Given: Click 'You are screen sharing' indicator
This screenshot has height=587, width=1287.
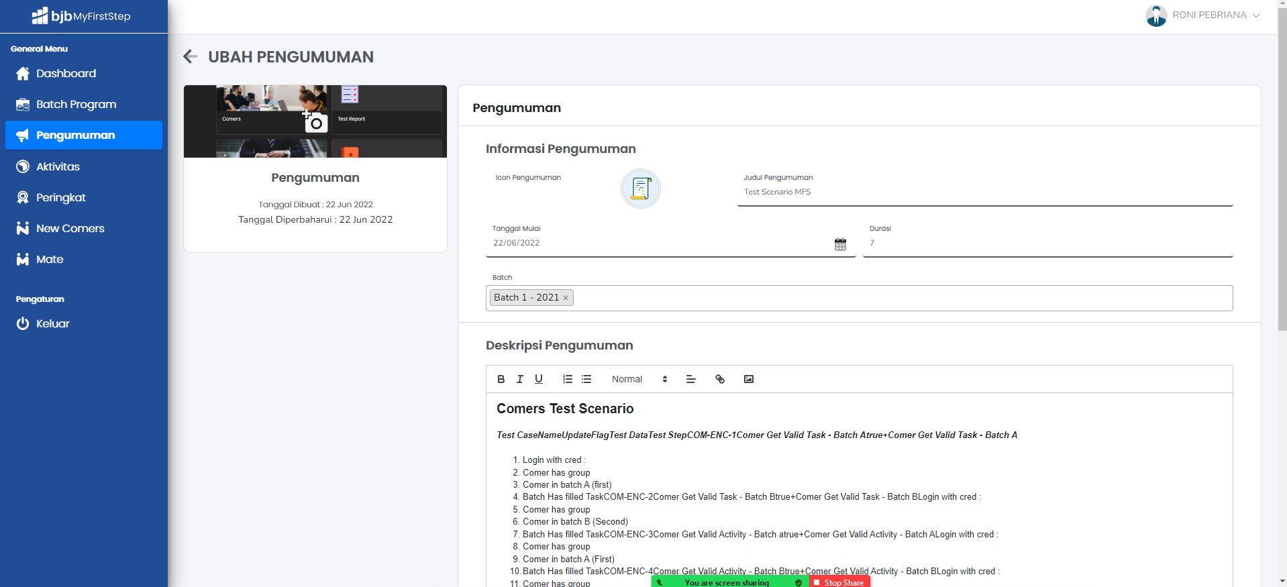Looking at the screenshot, I should 727,582.
